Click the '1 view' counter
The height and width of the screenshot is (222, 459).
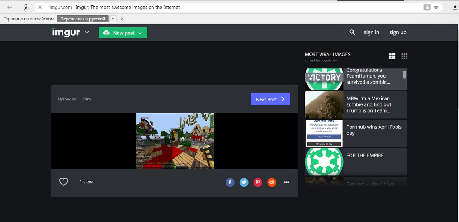click(86, 182)
